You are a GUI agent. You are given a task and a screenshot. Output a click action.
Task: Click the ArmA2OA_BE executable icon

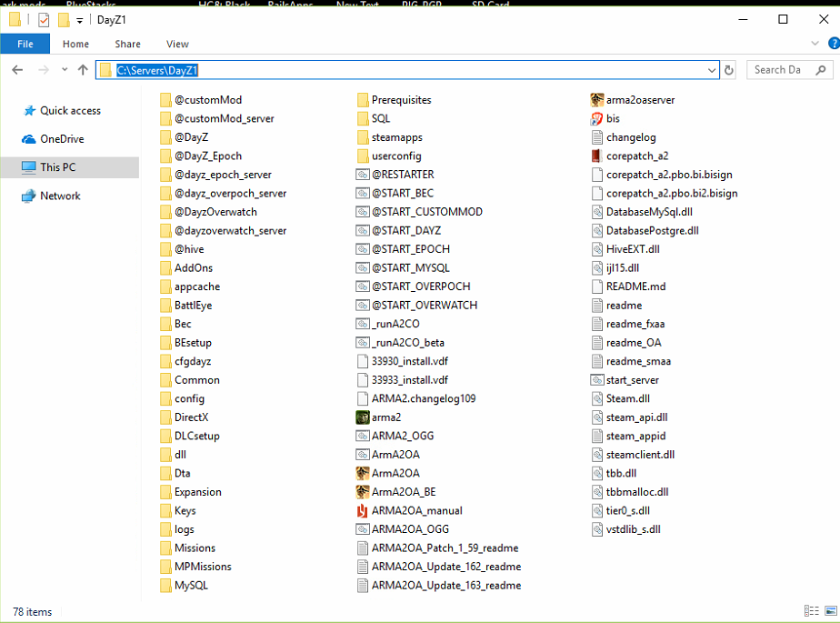pos(363,492)
